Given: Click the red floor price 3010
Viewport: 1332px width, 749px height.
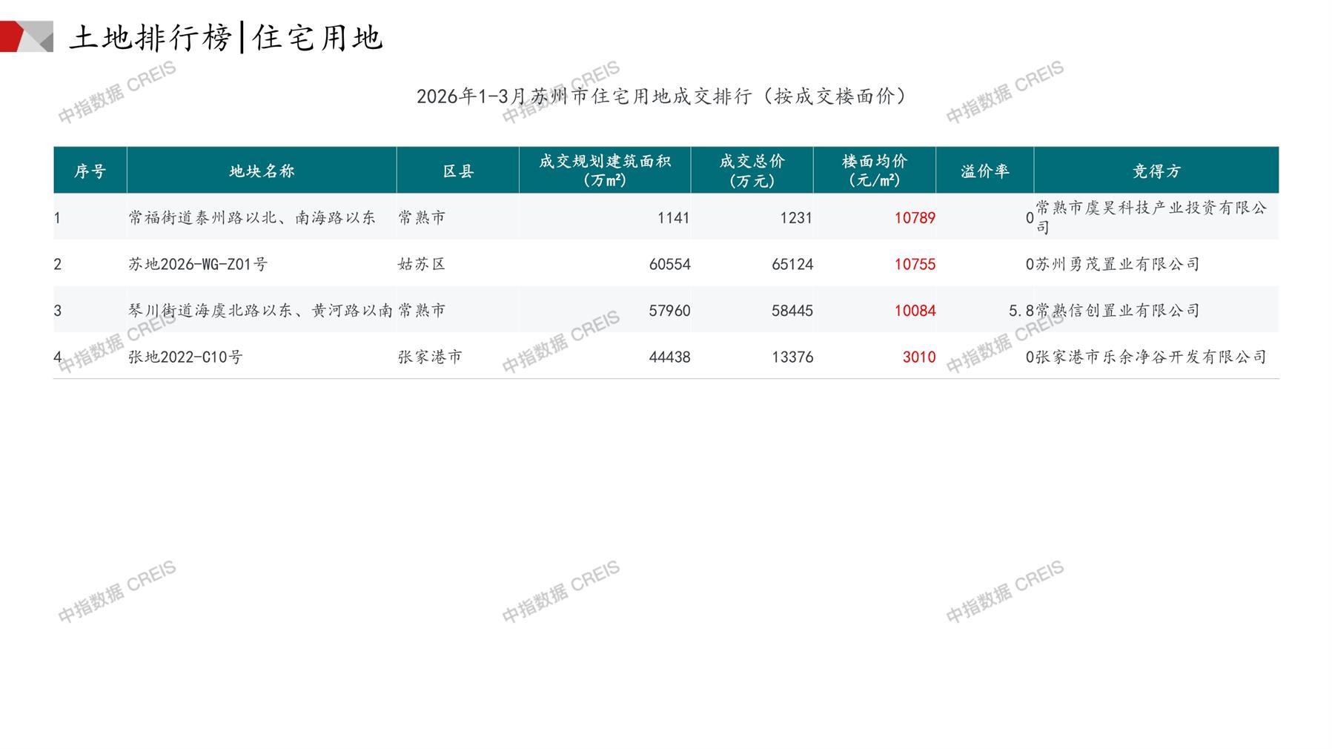Looking at the screenshot, I should (918, 357).
